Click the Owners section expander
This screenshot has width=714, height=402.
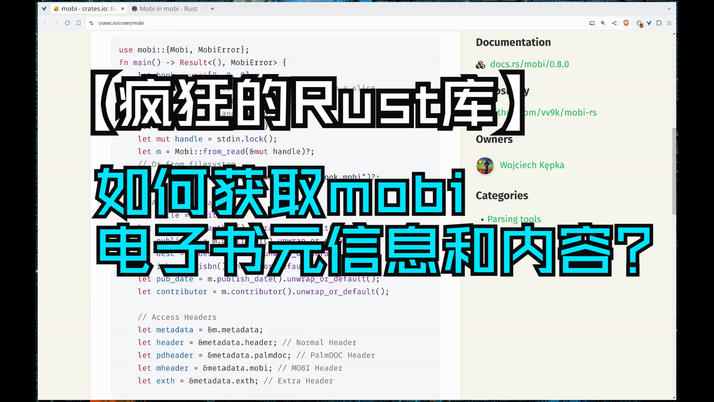(494, 139)
